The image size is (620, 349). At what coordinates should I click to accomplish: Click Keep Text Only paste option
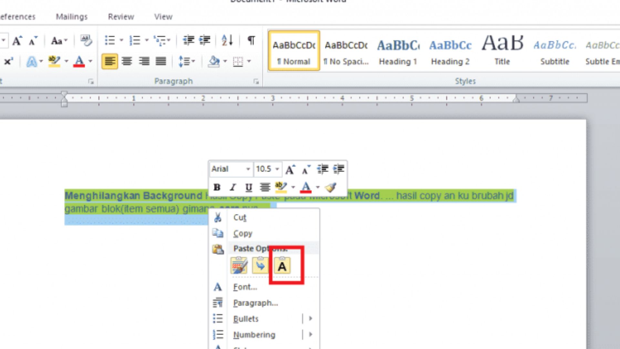coord(282,266)
